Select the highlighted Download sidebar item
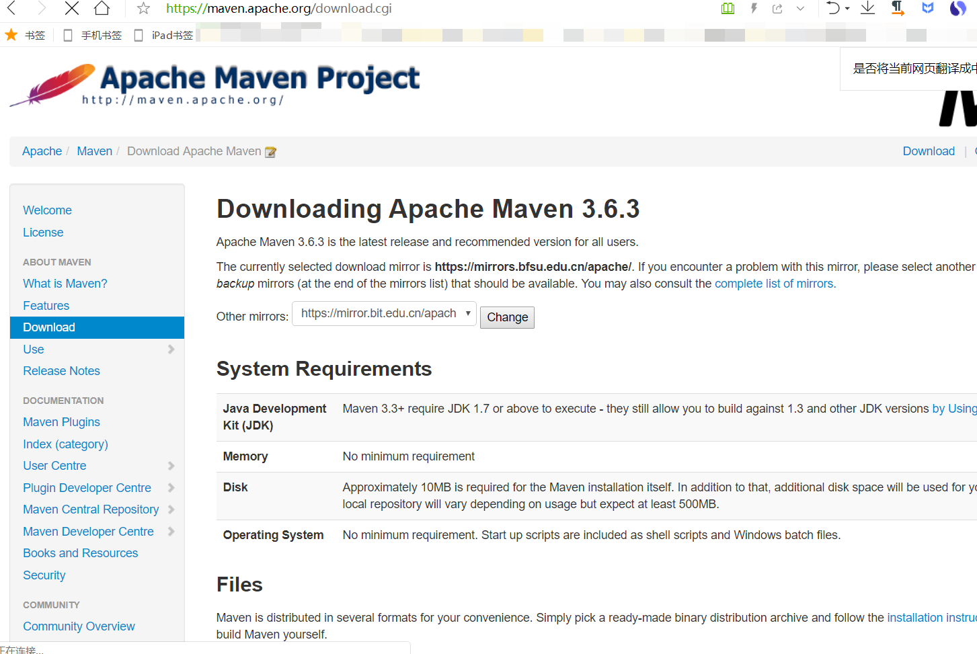Screen dimensions: 977x654 (x=97, y=327)
